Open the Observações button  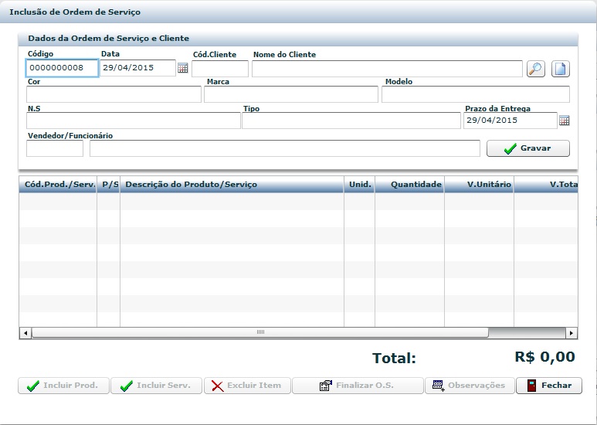pos(469,386)
